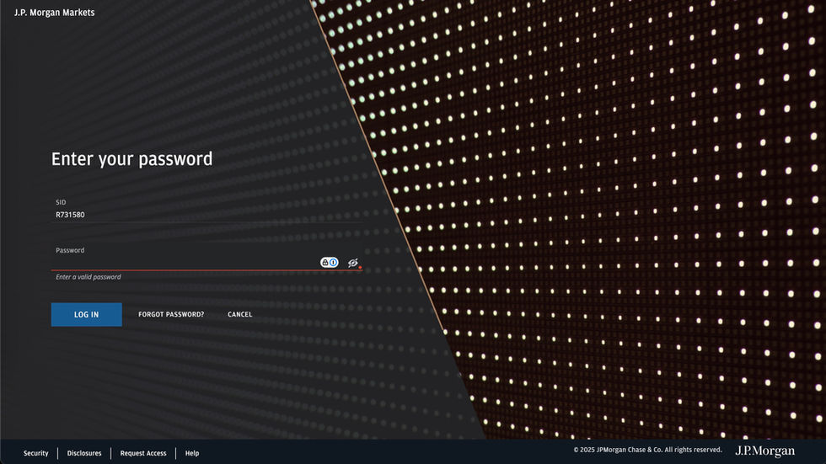Click the LOG IN button

tap(86, 315)
